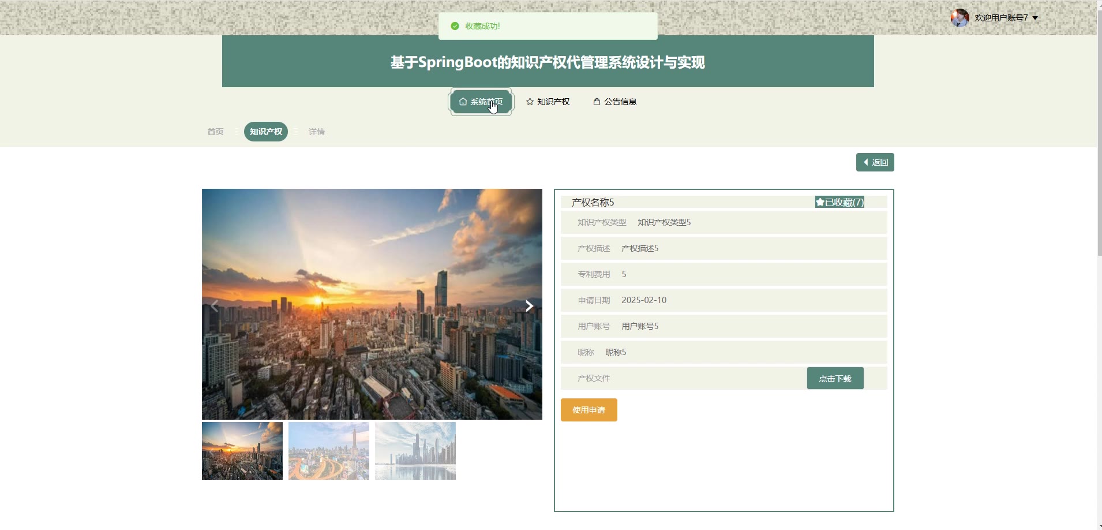Click the 用户账号5 value text
This screenshot has width=1102, height=530.
point(640,326)
